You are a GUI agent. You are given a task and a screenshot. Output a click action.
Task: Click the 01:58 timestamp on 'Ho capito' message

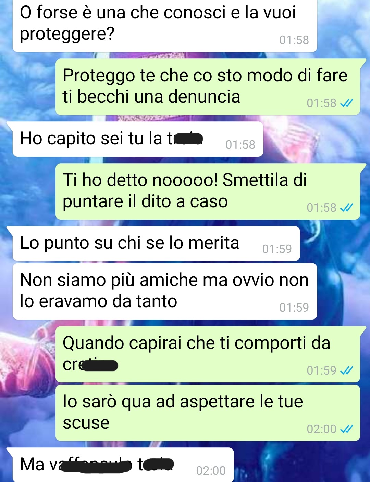(x=240, y=145)
